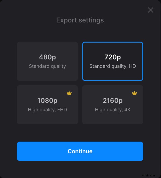Click the crown icon on 2160p card

134,93
